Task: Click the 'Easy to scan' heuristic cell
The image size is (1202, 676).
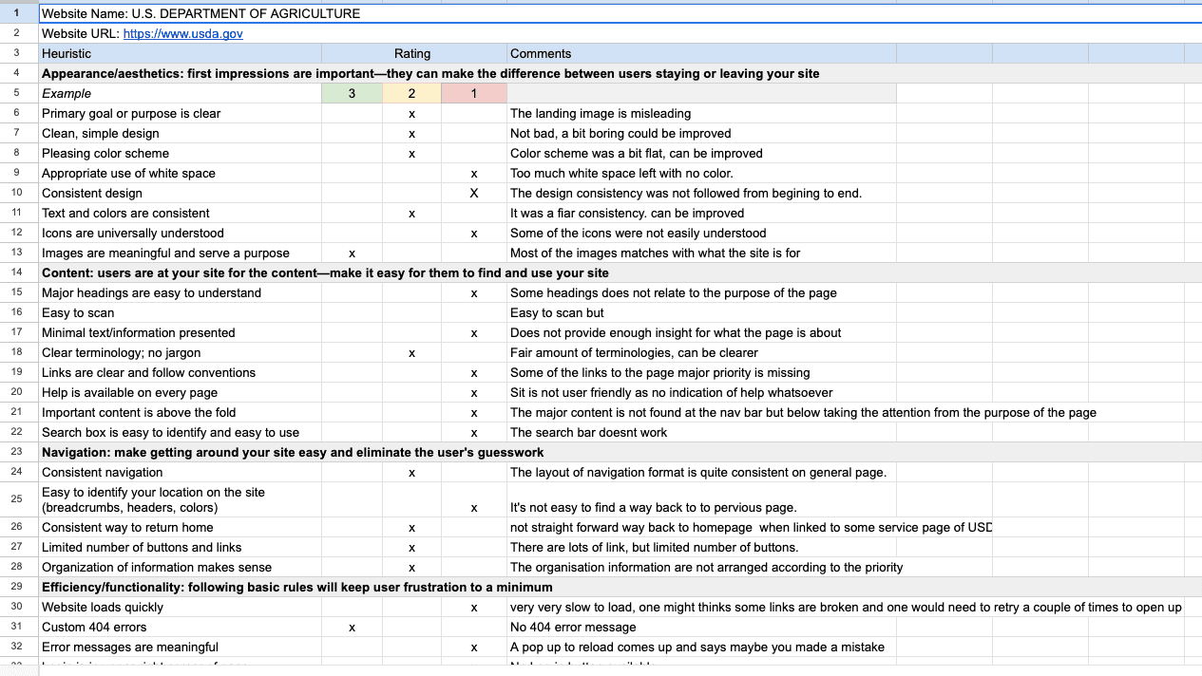Action: 180,312
